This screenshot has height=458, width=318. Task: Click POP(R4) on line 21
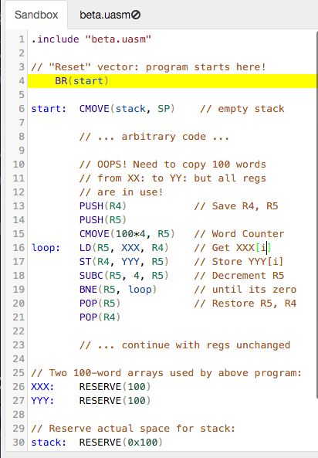[100, 317]
